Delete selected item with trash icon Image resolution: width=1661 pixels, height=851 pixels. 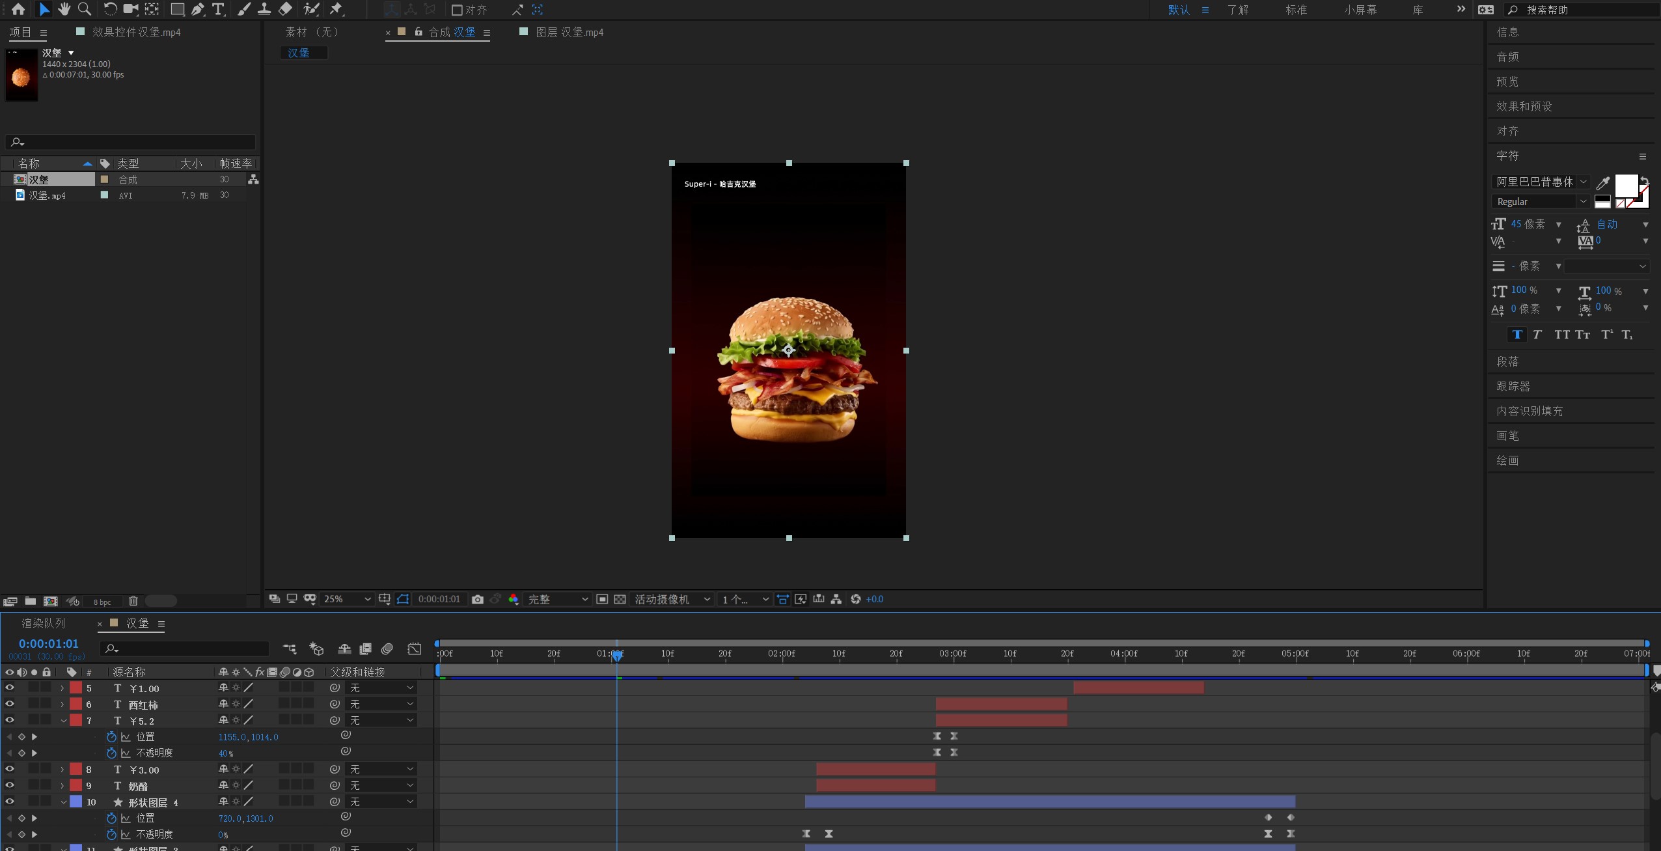click(x=133, y=601)
